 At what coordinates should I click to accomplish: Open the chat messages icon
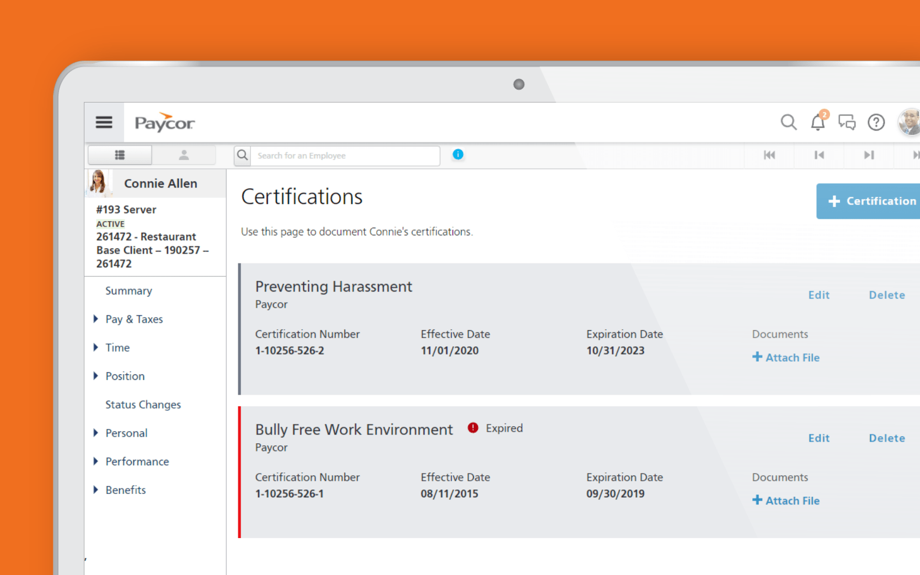point(847,122)
